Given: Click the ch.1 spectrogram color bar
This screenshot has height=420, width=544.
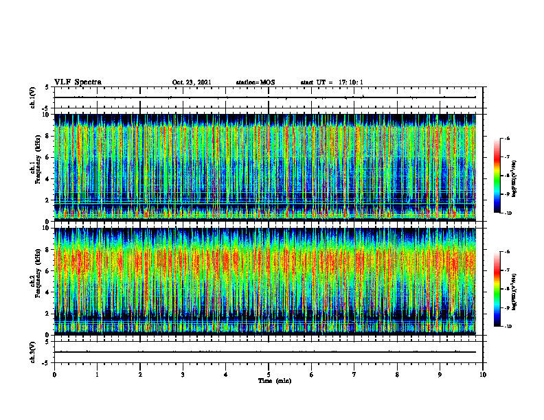Looking at the screenshot, I should click(x=497, y=176).
